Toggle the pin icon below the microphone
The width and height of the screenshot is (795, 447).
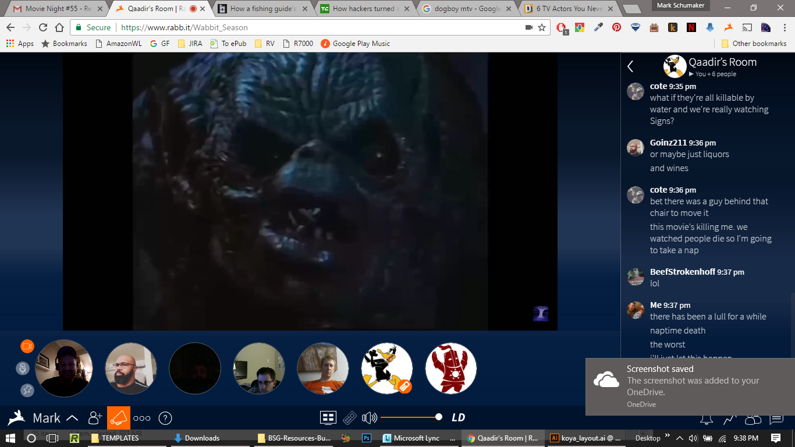(x=27, y=391)
